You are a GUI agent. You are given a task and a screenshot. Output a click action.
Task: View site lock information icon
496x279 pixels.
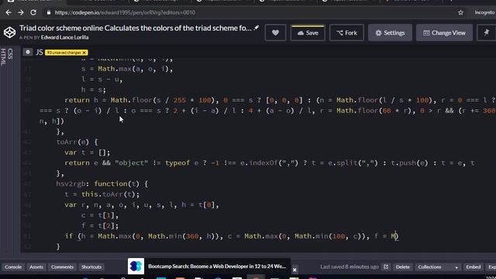[x=48, y=12]
